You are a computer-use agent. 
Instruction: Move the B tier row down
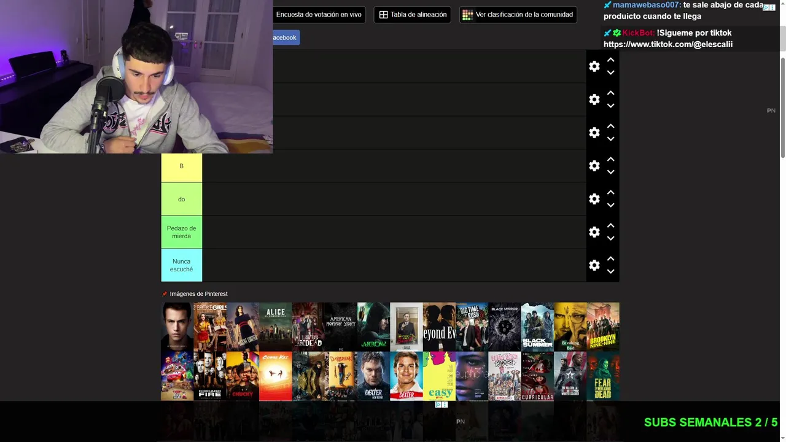point(610,172)
